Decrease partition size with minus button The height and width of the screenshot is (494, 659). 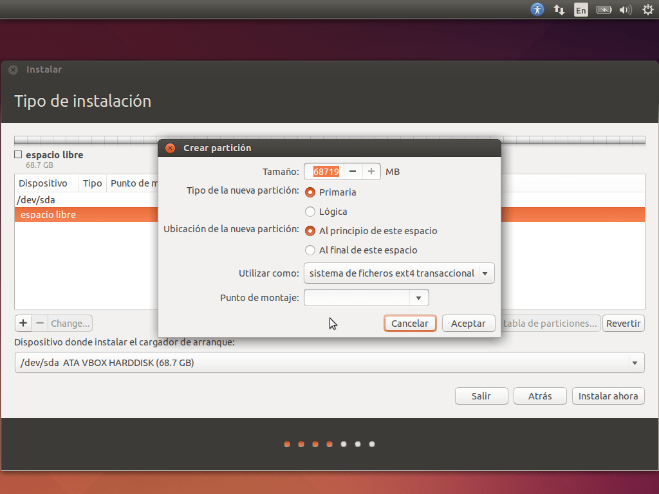click(x=352, y=172)
